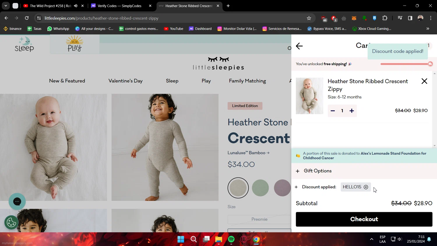This screenshot has height=246, width=437.
Task: Select the mauve color swatch
Action: (282, 188)
